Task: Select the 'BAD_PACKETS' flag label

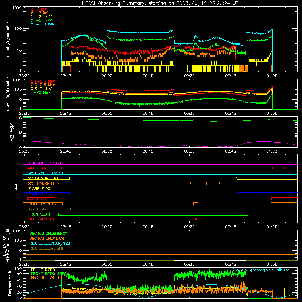Action: click(x=41, y=219)
